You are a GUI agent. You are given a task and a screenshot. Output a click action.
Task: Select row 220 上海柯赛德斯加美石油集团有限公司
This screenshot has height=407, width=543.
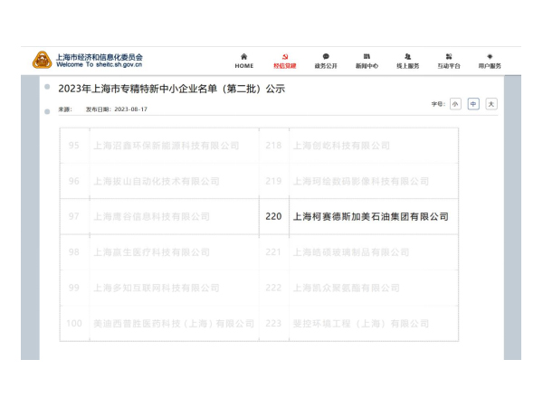pos(369,217)
